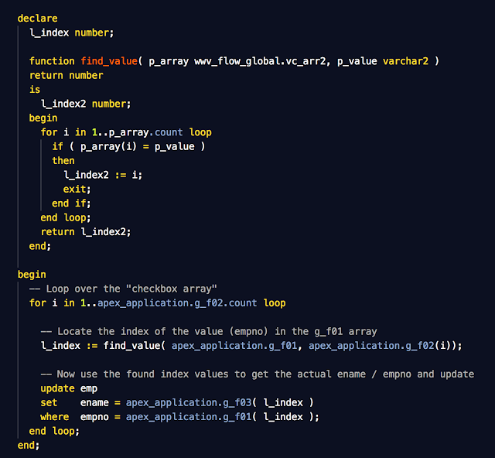495x458 pixels.
Task: Click the l_index2 number declaration
Action: point(86,104)
